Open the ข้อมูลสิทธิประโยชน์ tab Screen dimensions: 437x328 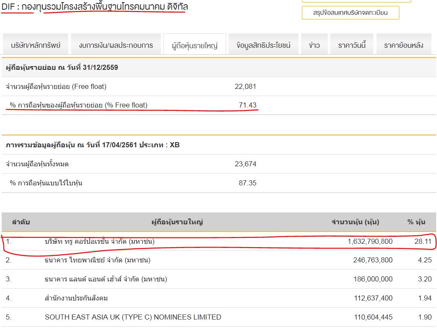coord(263,44)
